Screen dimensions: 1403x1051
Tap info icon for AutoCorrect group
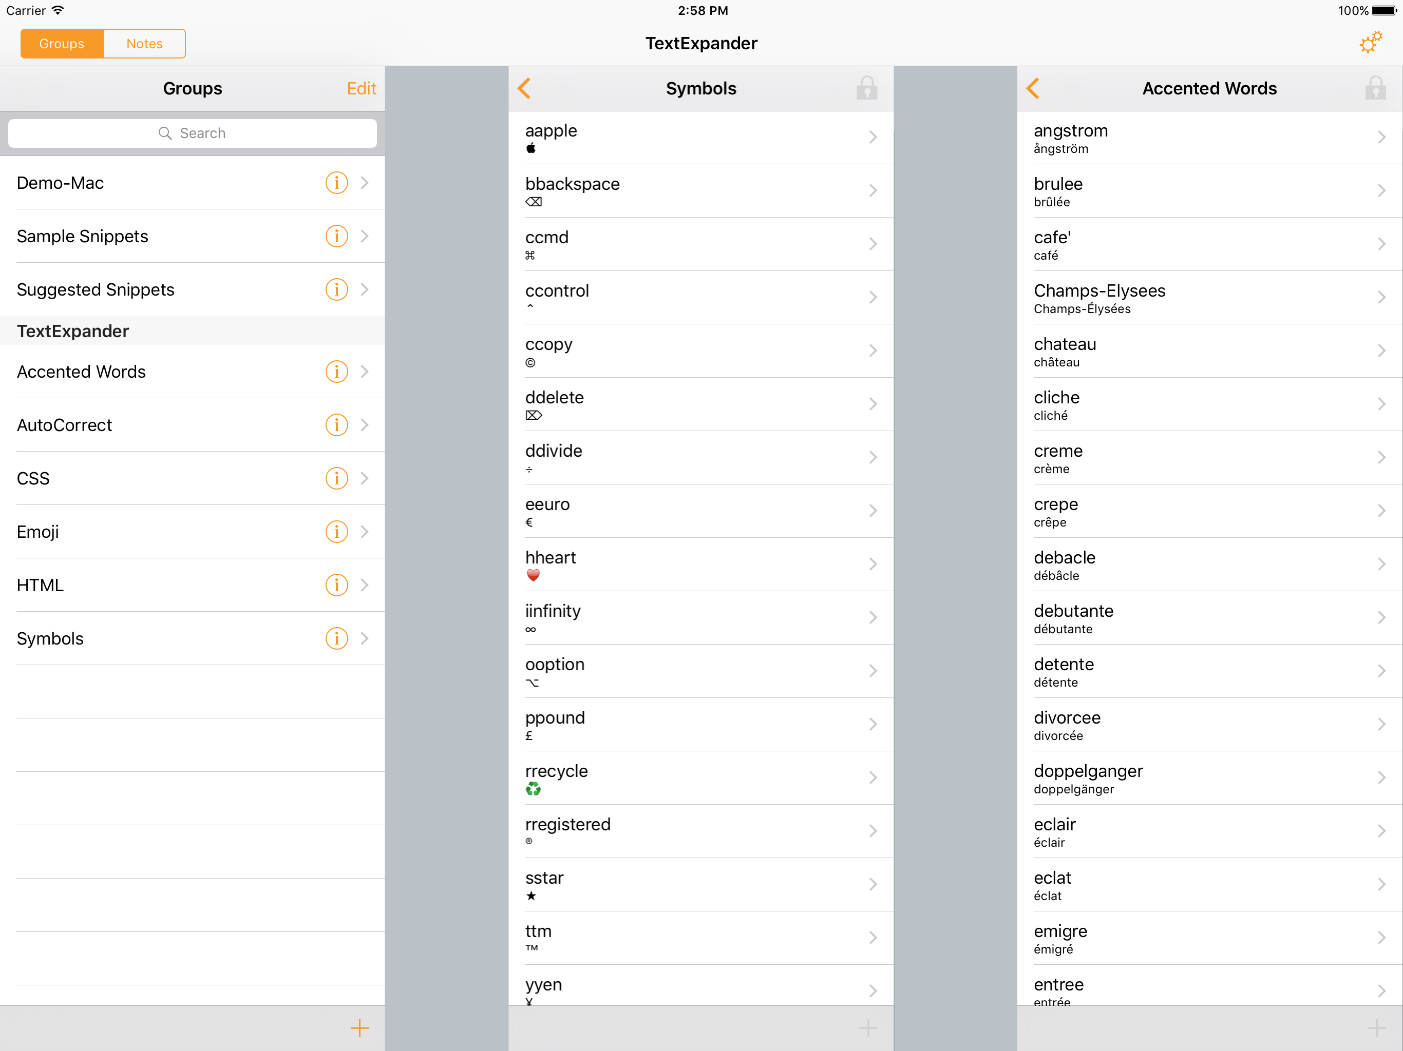(336, 425)
